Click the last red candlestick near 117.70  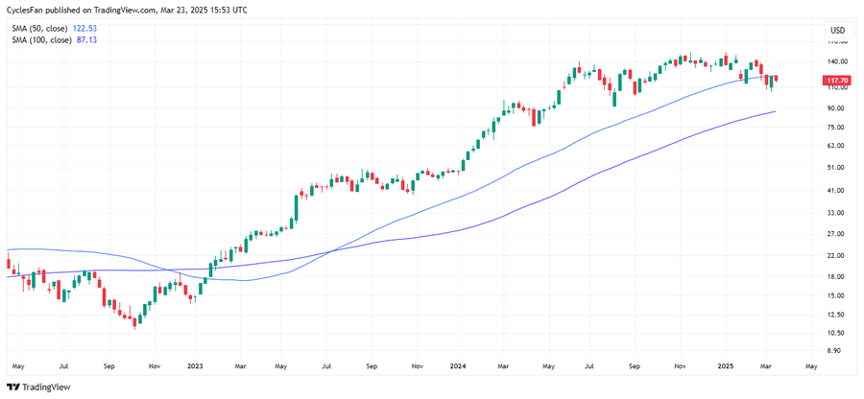776,79
